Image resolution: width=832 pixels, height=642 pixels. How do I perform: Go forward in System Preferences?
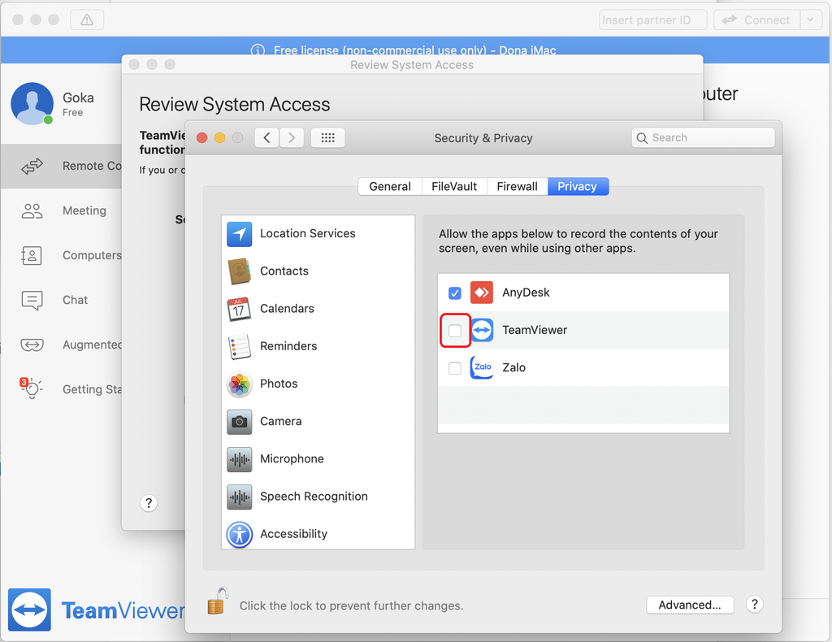pyautogui.click(x=292, y=138)
